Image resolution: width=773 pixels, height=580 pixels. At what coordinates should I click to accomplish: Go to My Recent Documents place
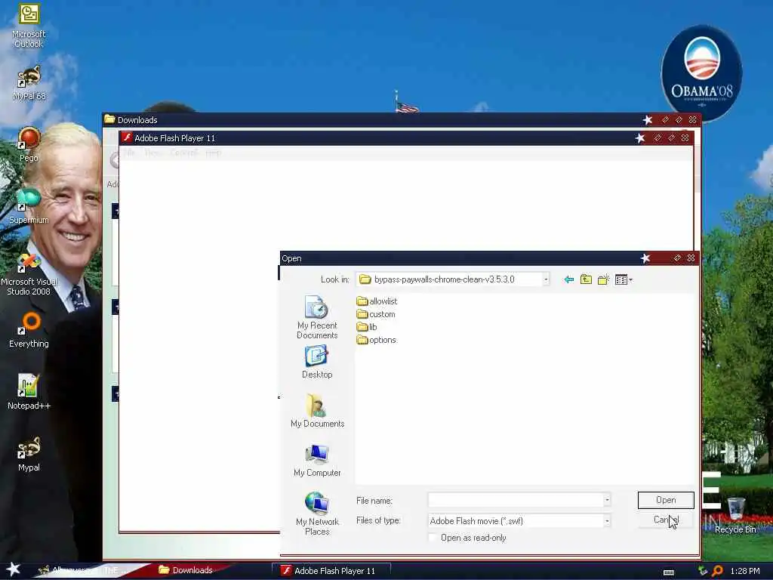[x=317, y=318]
